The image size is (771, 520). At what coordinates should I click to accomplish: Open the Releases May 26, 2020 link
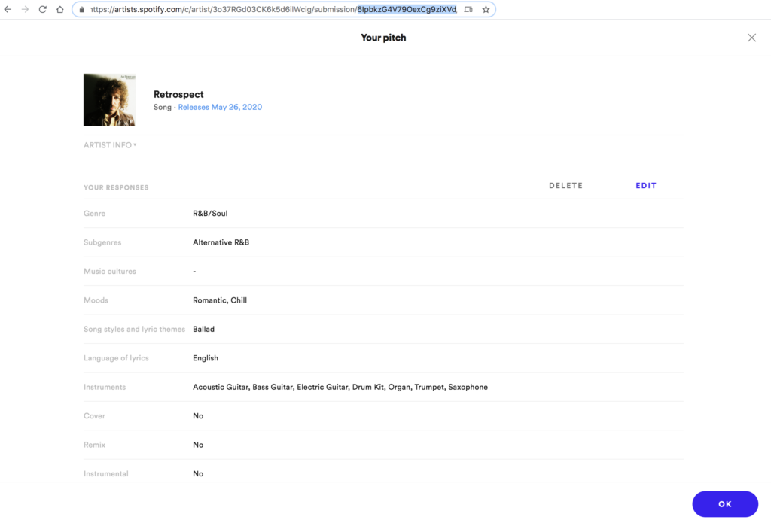[x=220, y=108]
